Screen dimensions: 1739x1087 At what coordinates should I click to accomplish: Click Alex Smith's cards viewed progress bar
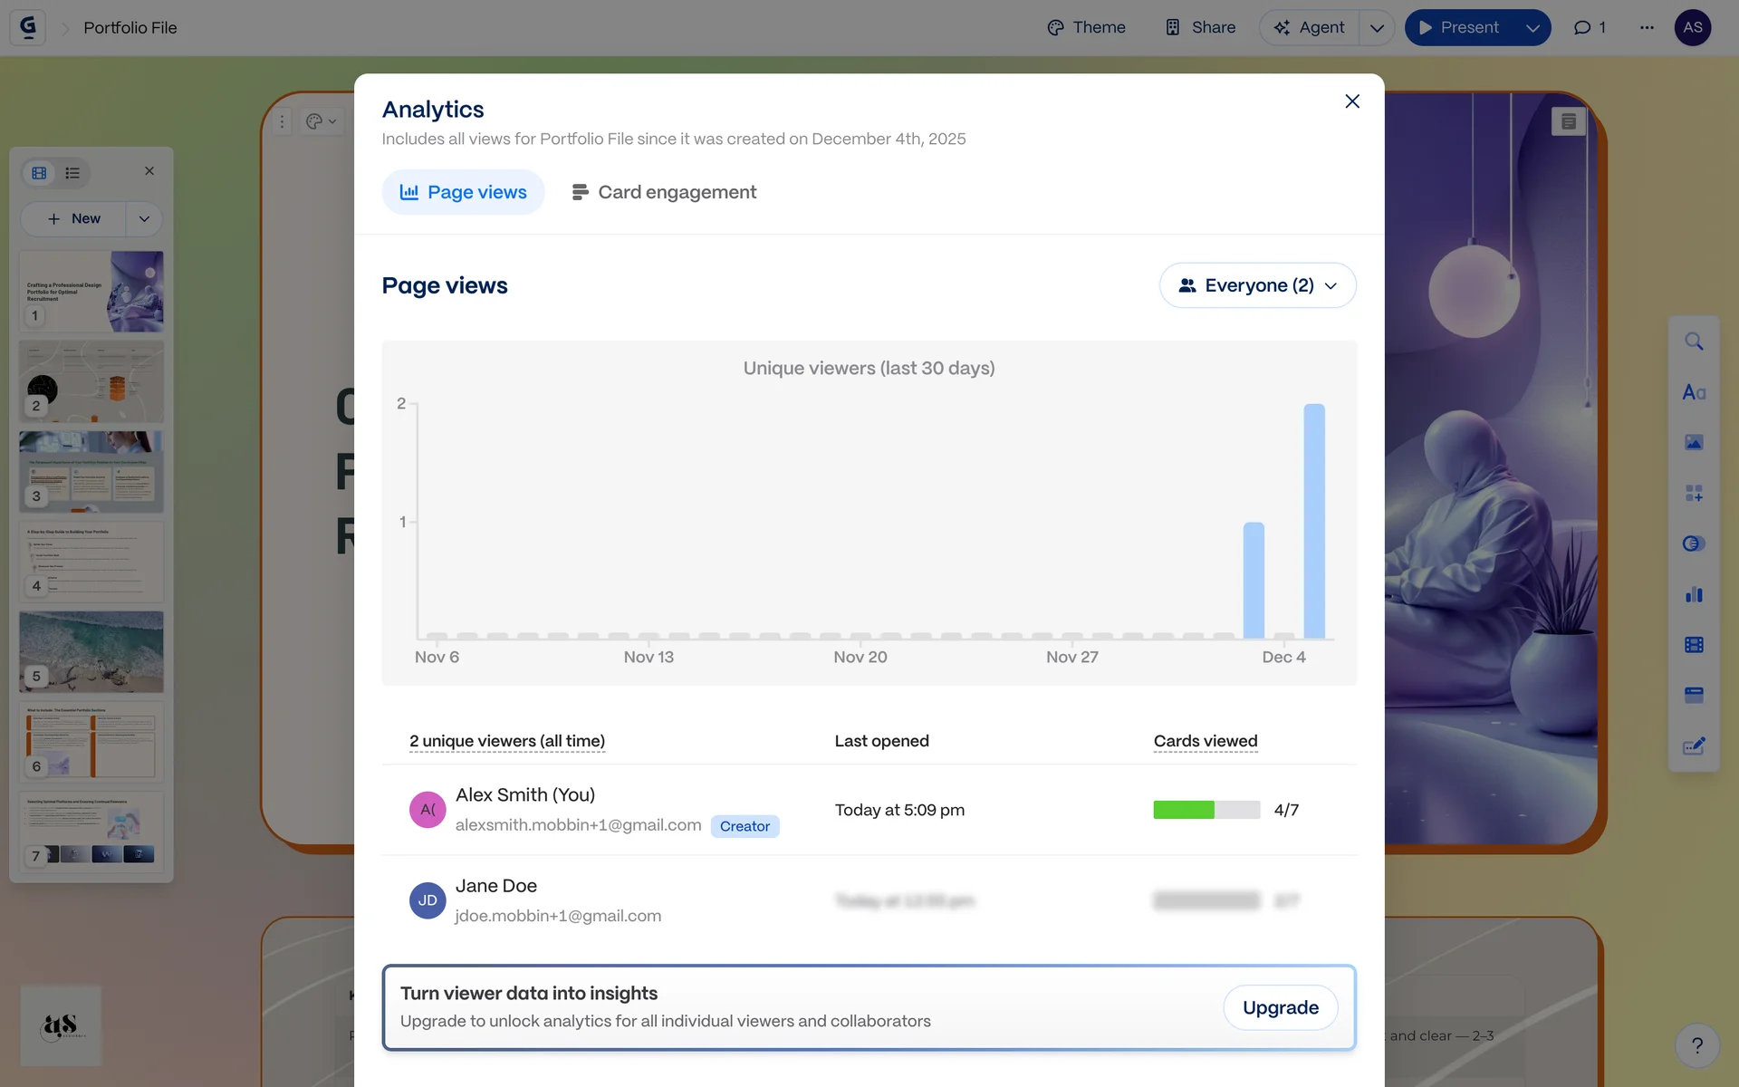tap(1206, 810)
